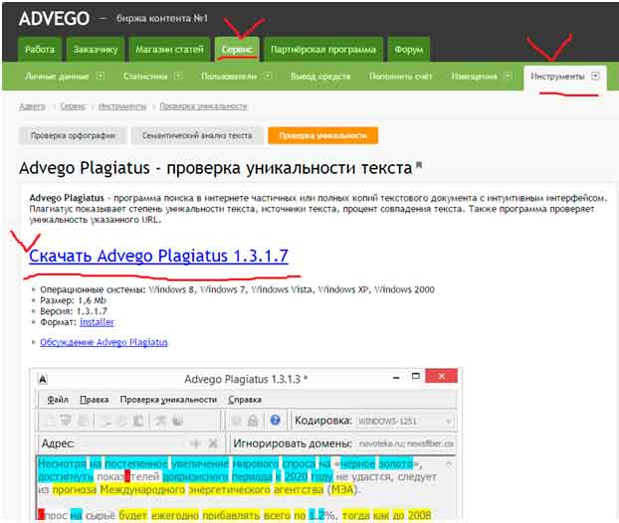Click the page heading 'Advego Plagiatus - проверка уникальности текста'
Viewport: 619px width, 523px height.
pos(216,168)
